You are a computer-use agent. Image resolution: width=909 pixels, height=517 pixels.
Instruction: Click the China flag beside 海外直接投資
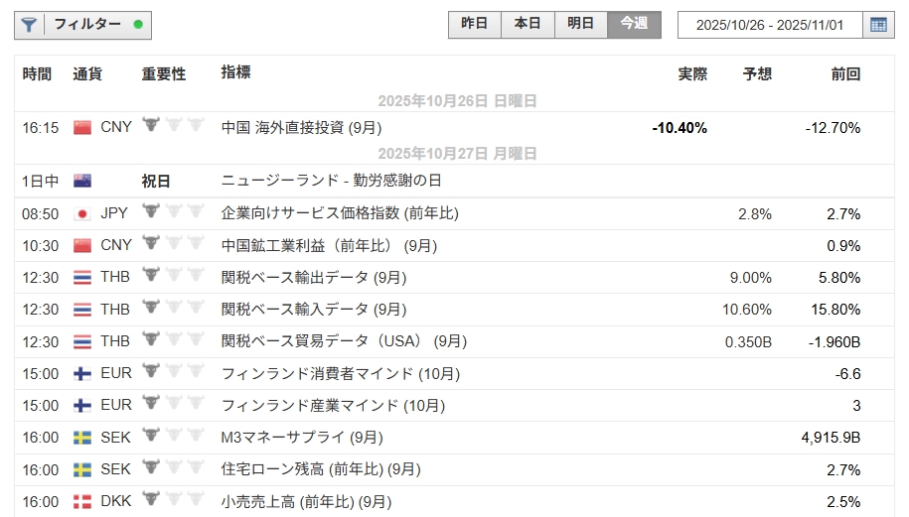click(x=82, y=127)
